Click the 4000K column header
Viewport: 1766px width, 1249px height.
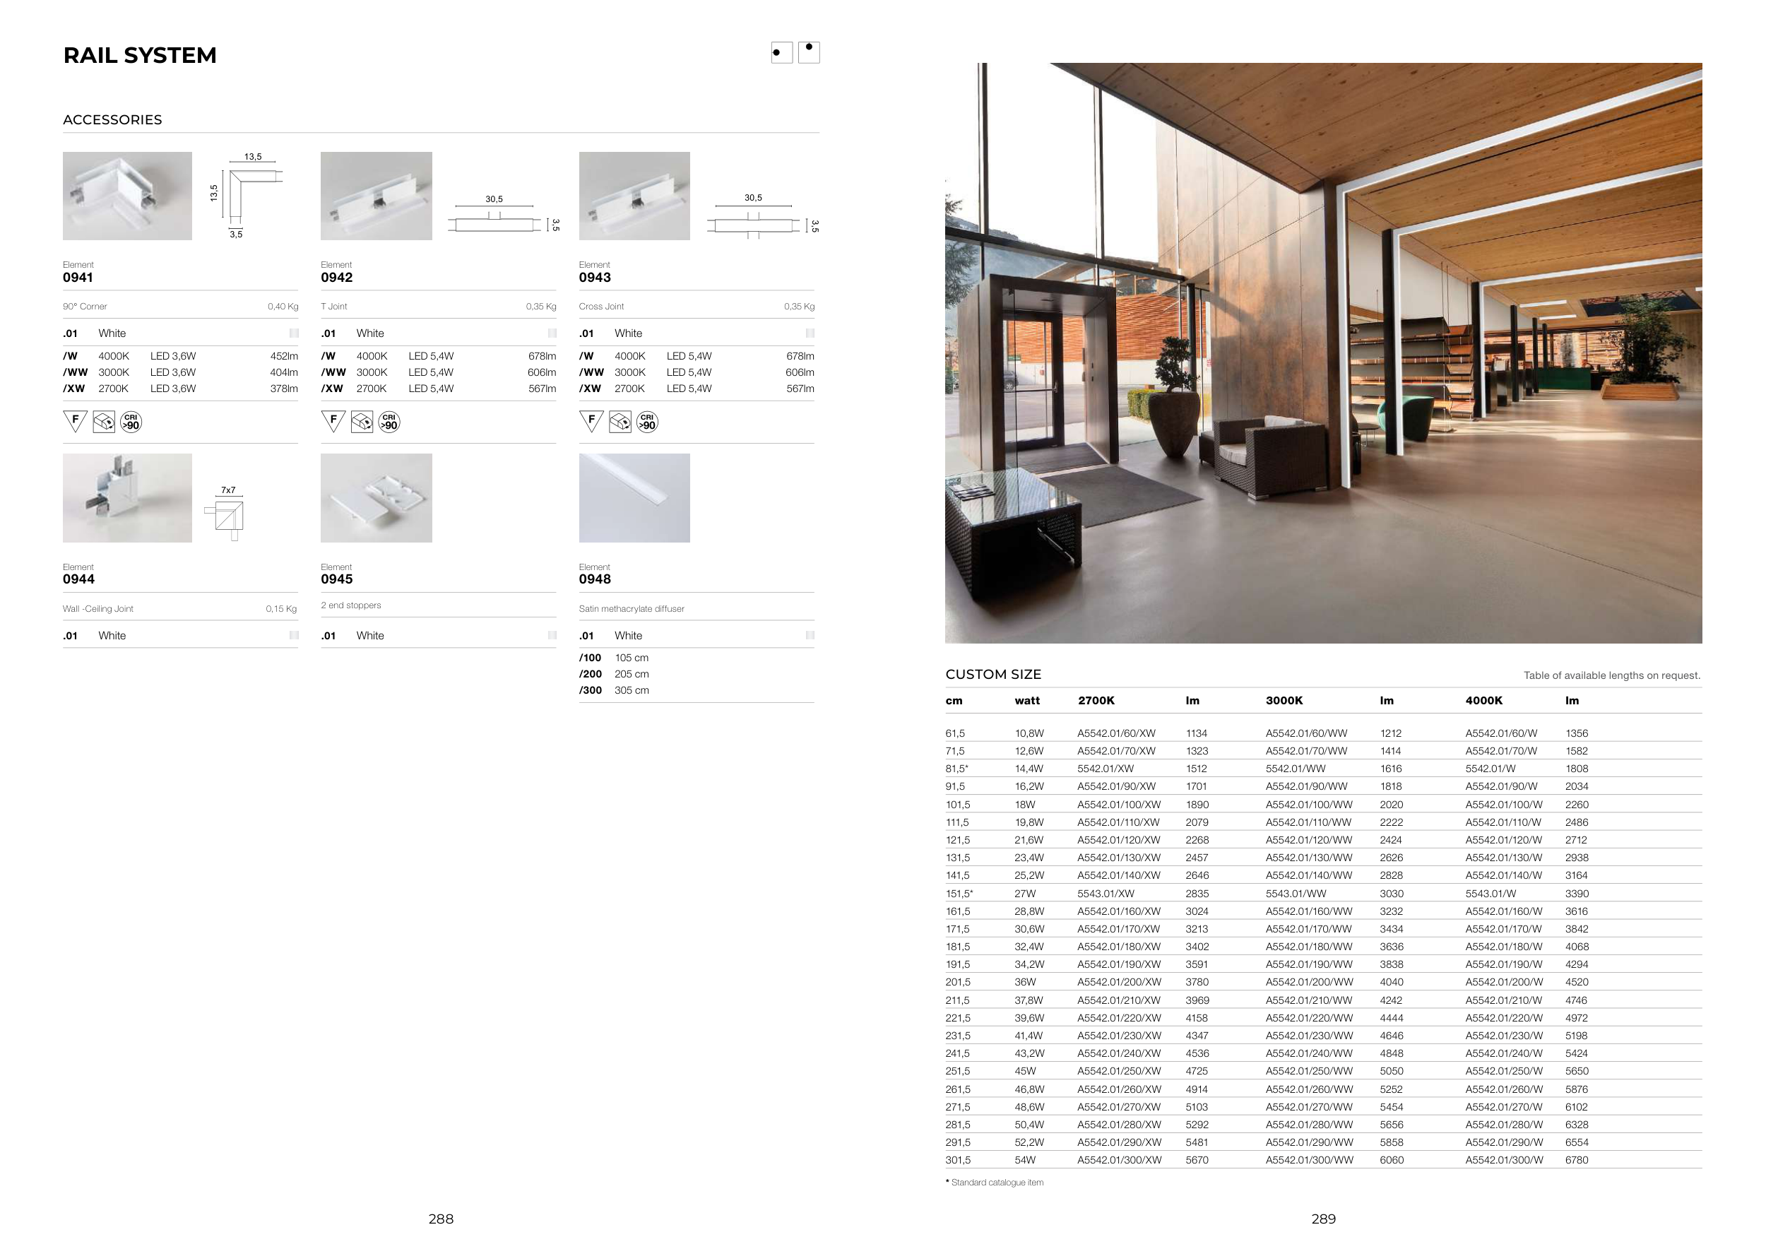[x=1483, y=701]
